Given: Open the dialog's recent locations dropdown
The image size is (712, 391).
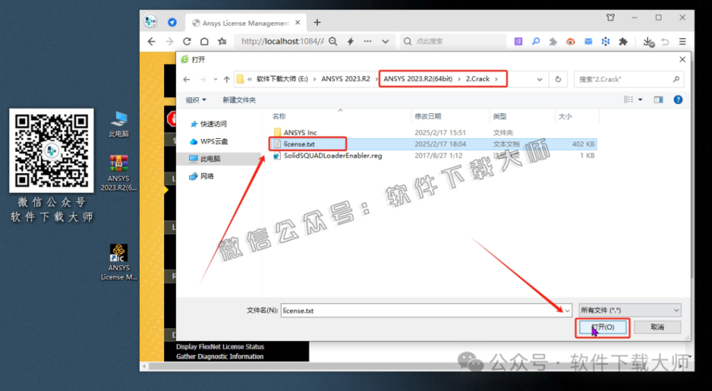Looking at the screenshot, I should [216, 79].
